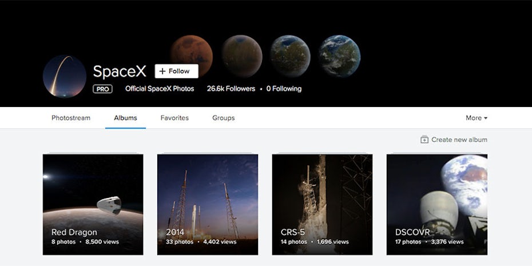Open the DSCOVR album

tap(436, 204)
